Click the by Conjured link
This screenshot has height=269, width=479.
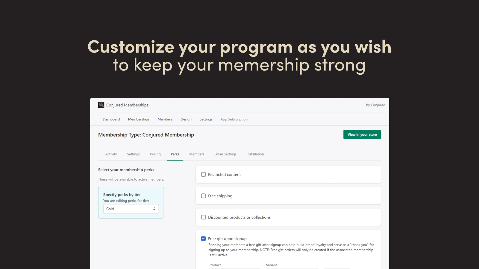click(375, 105)
